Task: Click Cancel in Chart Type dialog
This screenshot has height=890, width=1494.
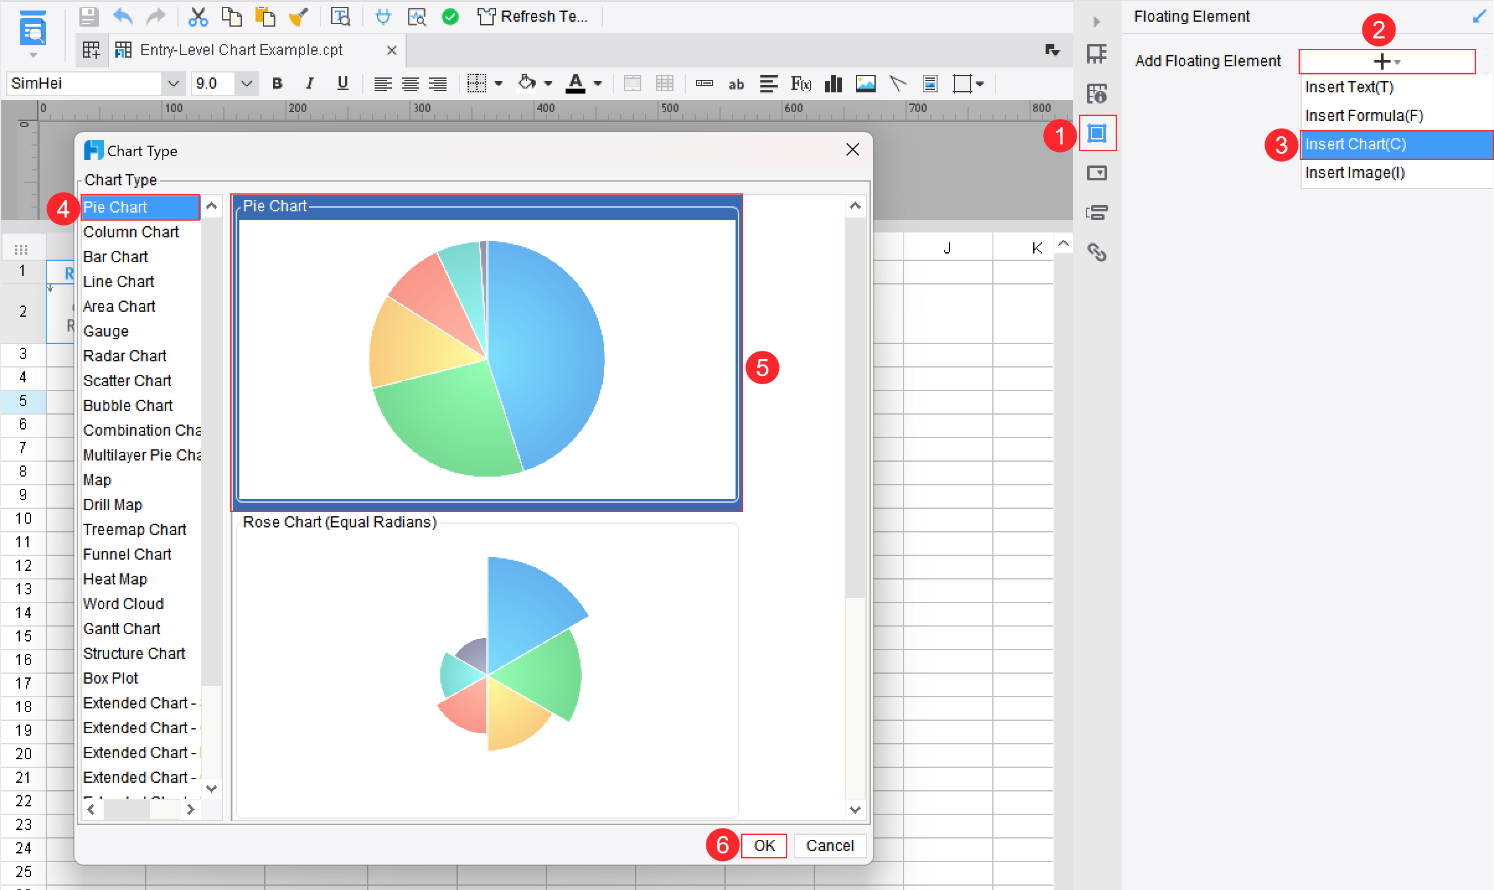Action: pos(830,845)
